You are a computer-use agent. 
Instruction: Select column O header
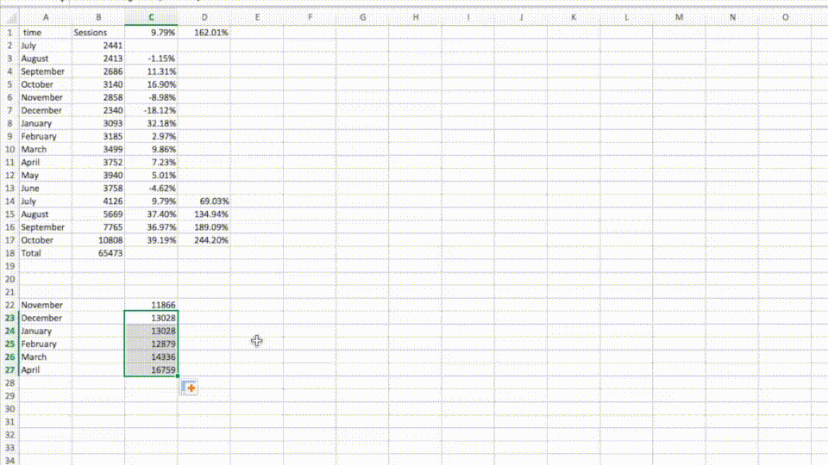pyautogui.click(x=785, y=17)
